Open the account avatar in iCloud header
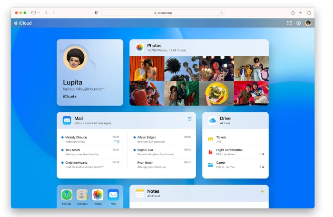Image resolution: width=333 pixels, height=217 pixels. [x=308, y=23]
